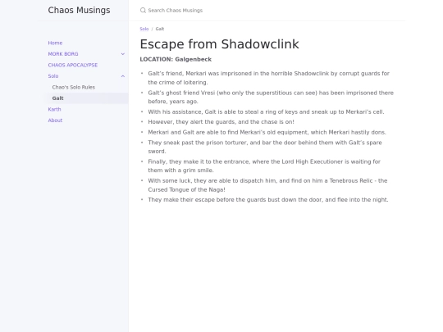This screenshot has height=332, width=443.
Task: Click the Escape from Shadowclink heading
Action: point(219,44)
